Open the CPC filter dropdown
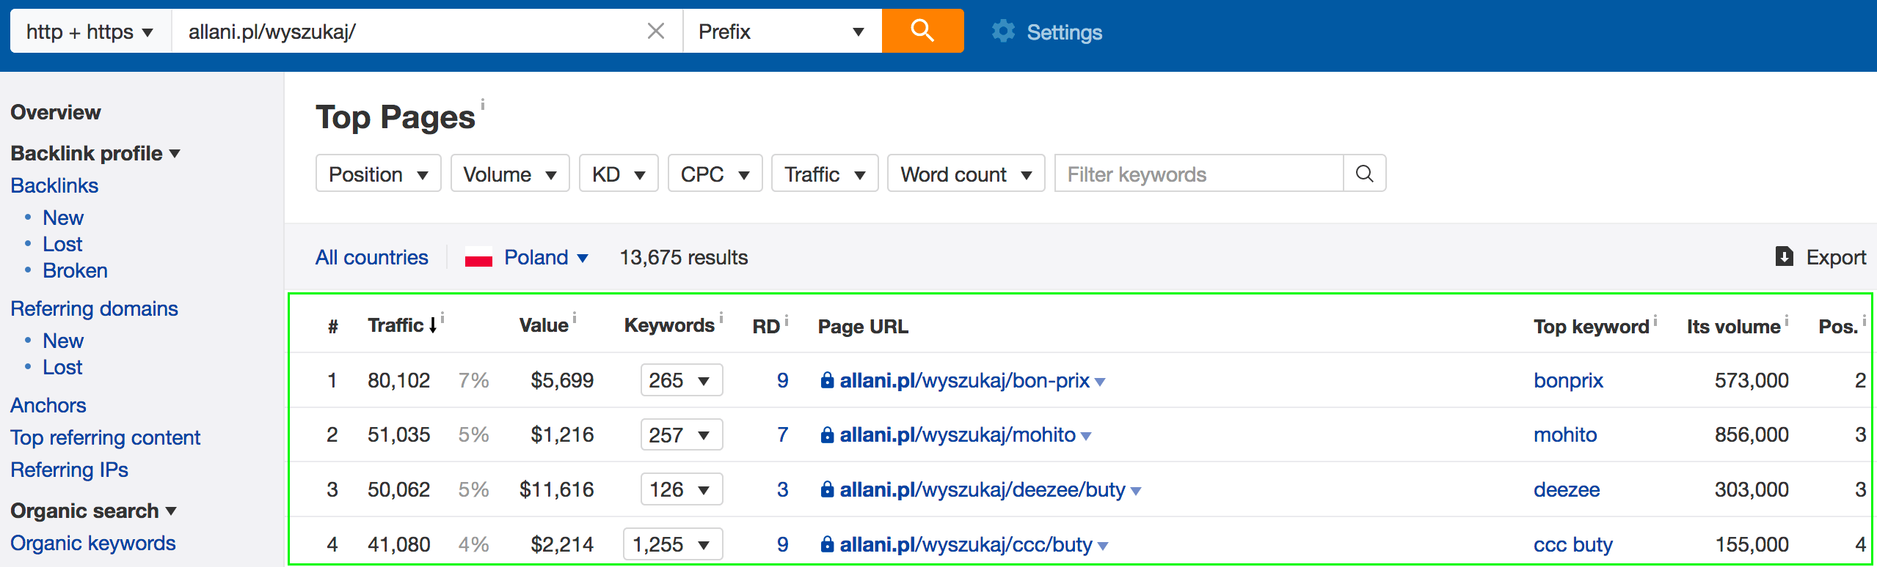This screenshot has width=1877, height=567. click(x=715, y=174)
